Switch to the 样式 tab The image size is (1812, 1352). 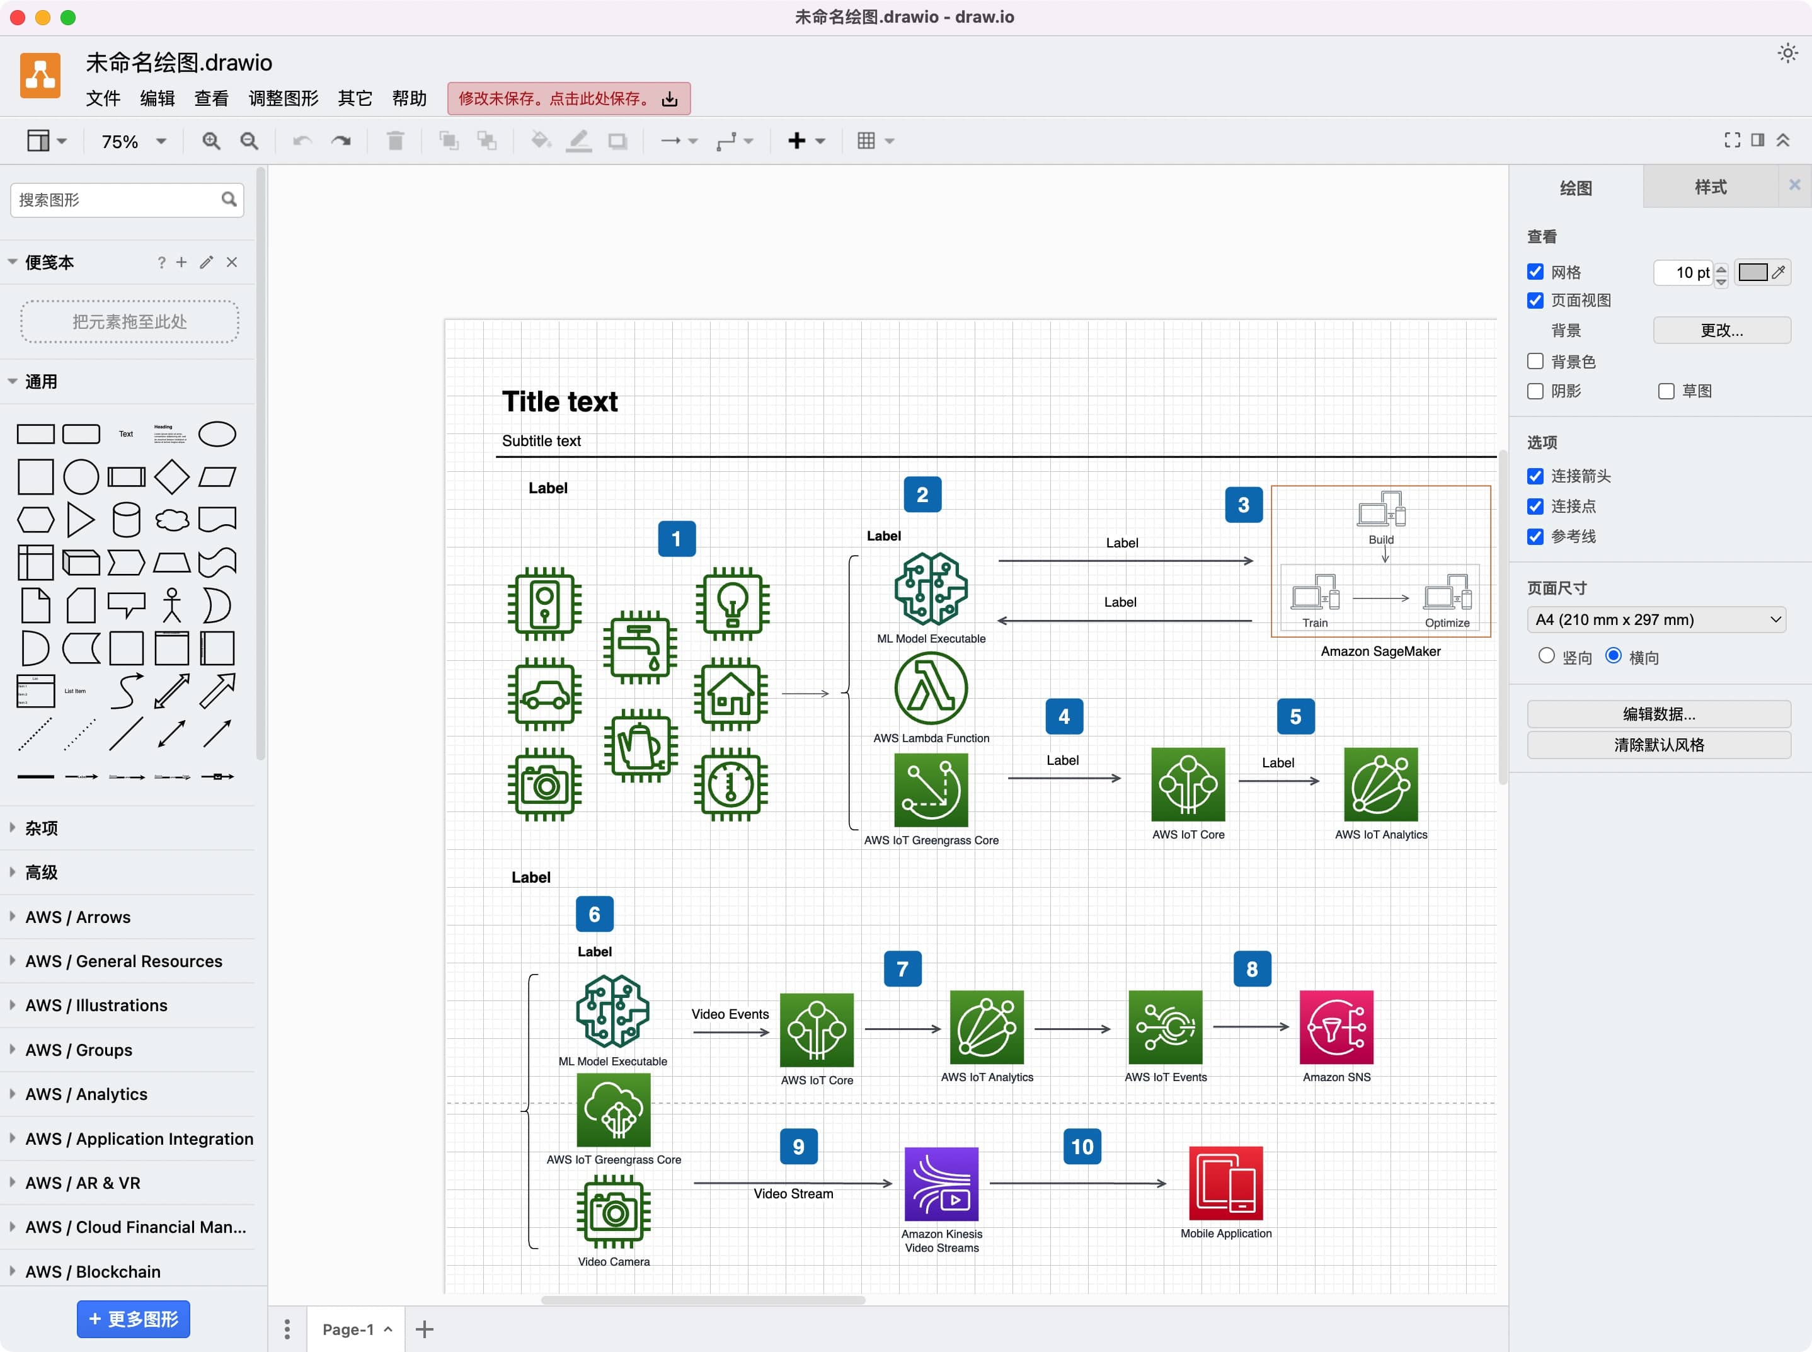(x=1710, y=187)
